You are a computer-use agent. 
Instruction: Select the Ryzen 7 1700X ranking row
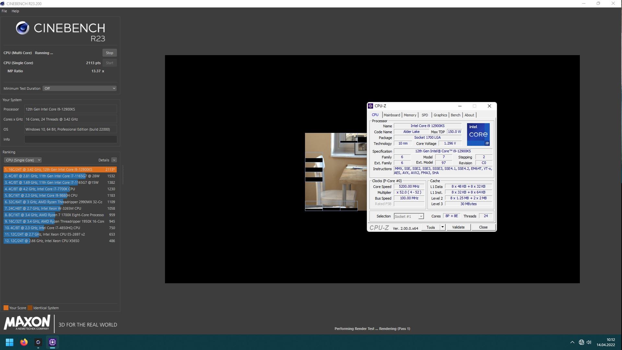pyautogui.click(x=60, y=215)
